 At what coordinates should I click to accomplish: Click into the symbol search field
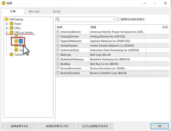86,19
